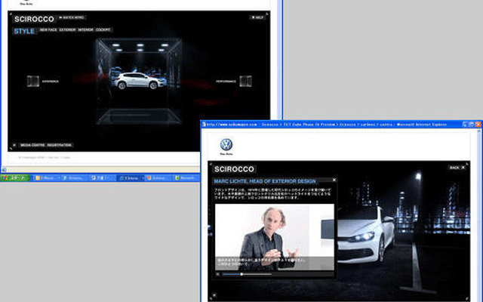Click the Volkswagen copyright footer link
The width and height of the screenshot is (483, 302).
pos(44,158)
